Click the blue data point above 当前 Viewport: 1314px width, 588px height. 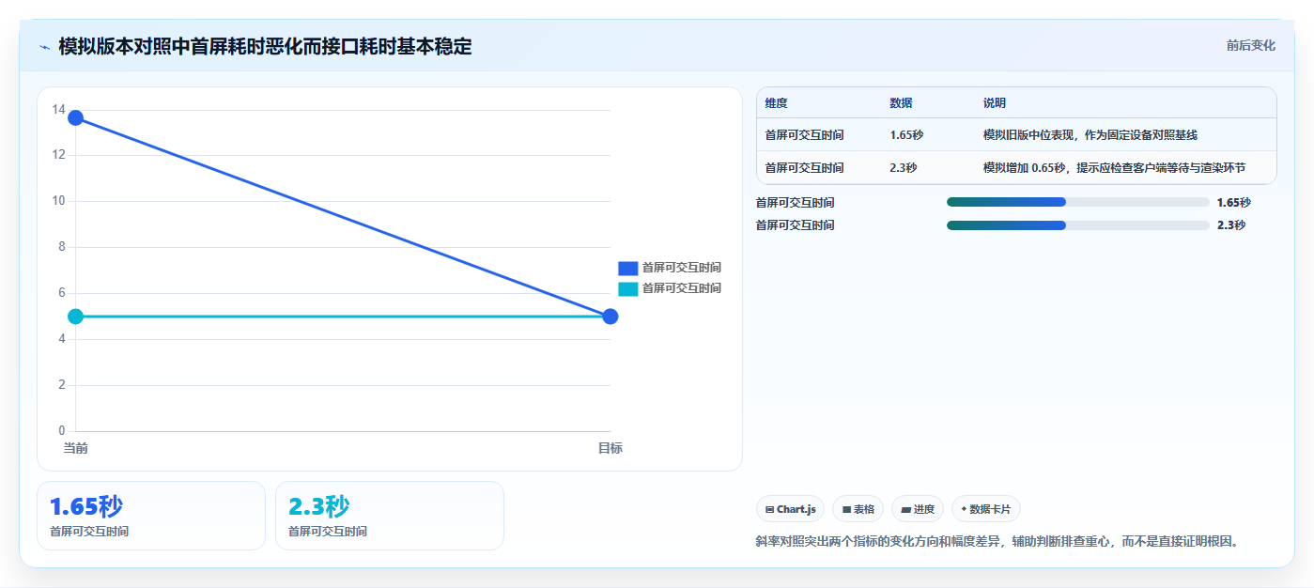pos(76,117)
